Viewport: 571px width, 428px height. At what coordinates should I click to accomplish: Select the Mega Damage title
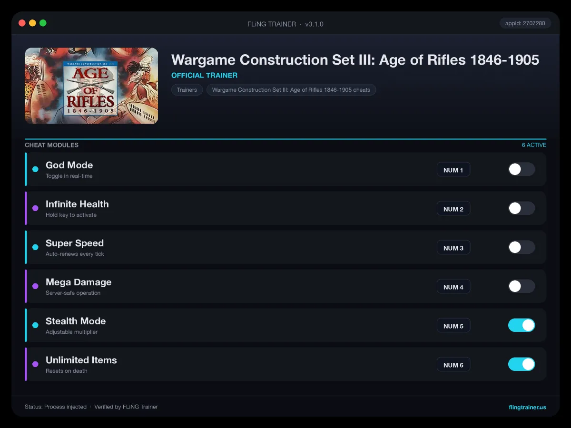coord(79,282)
